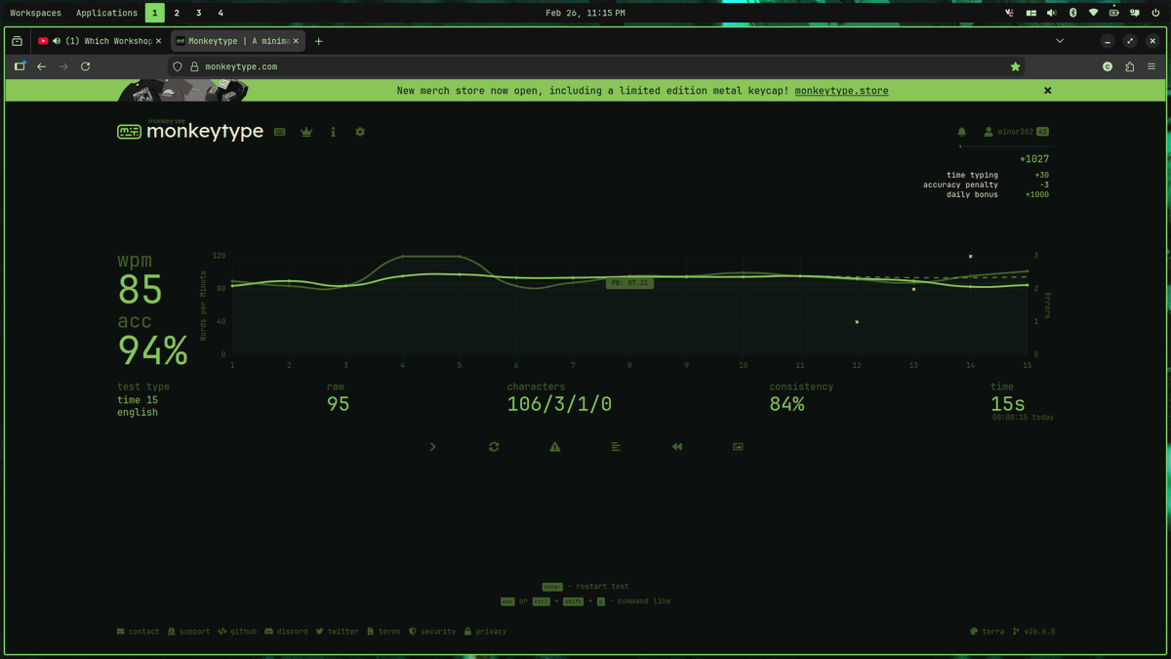1171x659 pixels.
Task: Toggle the bookmark star icon
Action: pyautogui.click(x=1015, y=66)
